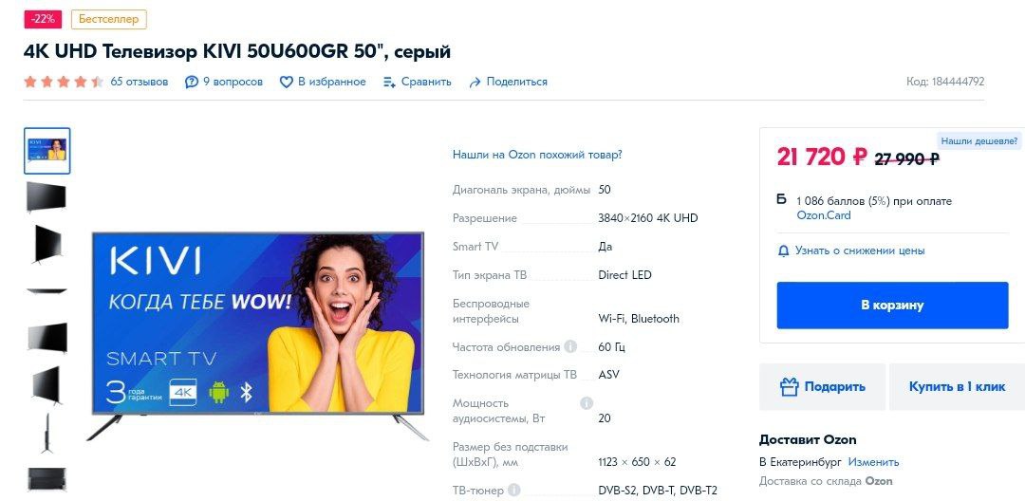Click the gift icon on Подарить button
1025x501 pixels.
click(790, 387)
